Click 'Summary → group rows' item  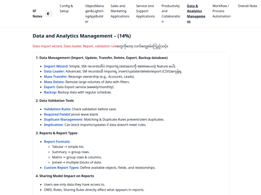point(71,152)
